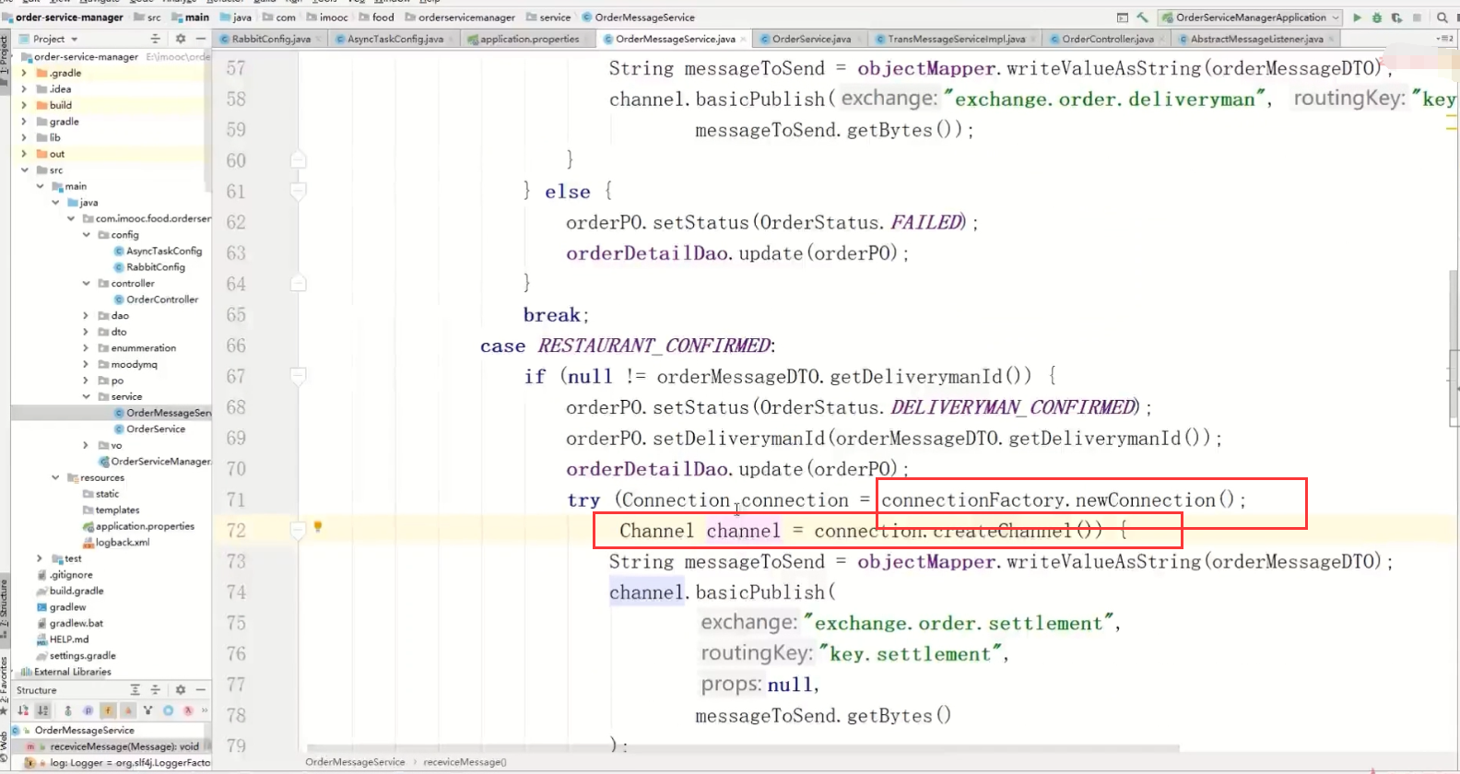Switch to AsyncTaskConfig.java tab
The image size is (1460, 774).
[x=395, y=39]
